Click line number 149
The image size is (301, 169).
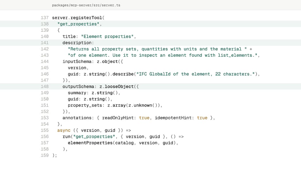pyautogui.click(x=44, y=93)
